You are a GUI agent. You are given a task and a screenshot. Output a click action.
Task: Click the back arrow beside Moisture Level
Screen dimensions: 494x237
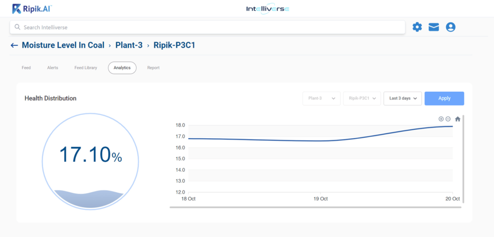(14, 45)
